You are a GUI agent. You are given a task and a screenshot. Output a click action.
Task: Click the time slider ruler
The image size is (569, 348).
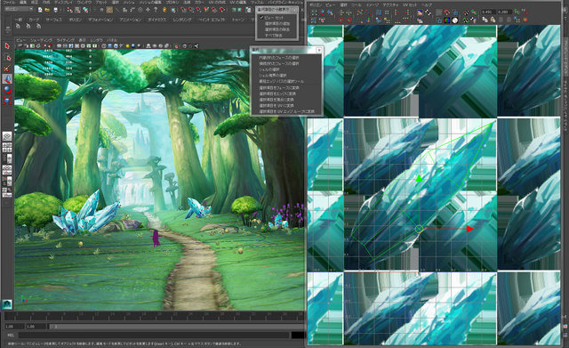(x=154, y=316)
